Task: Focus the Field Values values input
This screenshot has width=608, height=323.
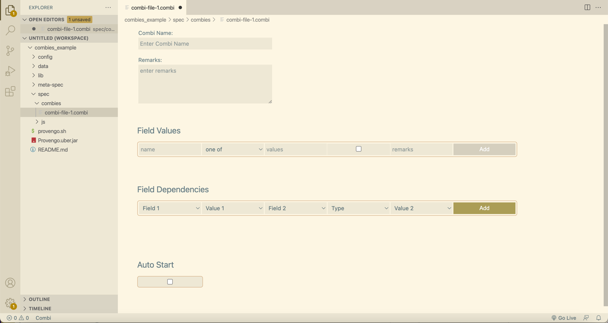Action: pyautogui.click(x=296, y=149)
